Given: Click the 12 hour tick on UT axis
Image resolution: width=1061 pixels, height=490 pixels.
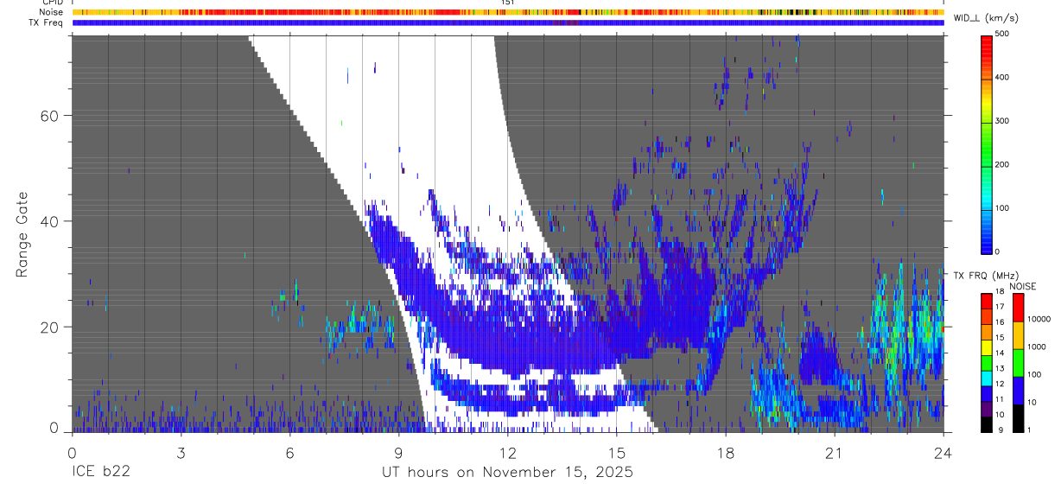Looking at the screenshot, I should pyautogui.click(x=508, y=452).
